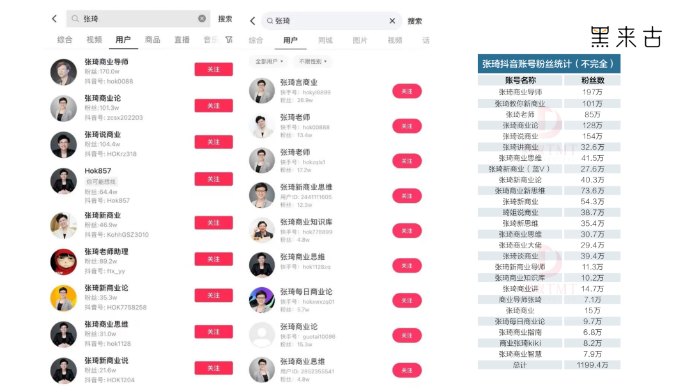Screen dimensions: 690x388
Task: Select the Douyin 用户 tab
Action: coord(123,40)
